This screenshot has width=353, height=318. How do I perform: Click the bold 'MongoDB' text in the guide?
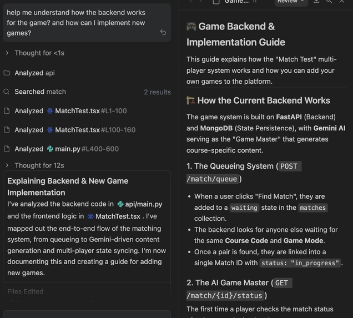point(216,128)
